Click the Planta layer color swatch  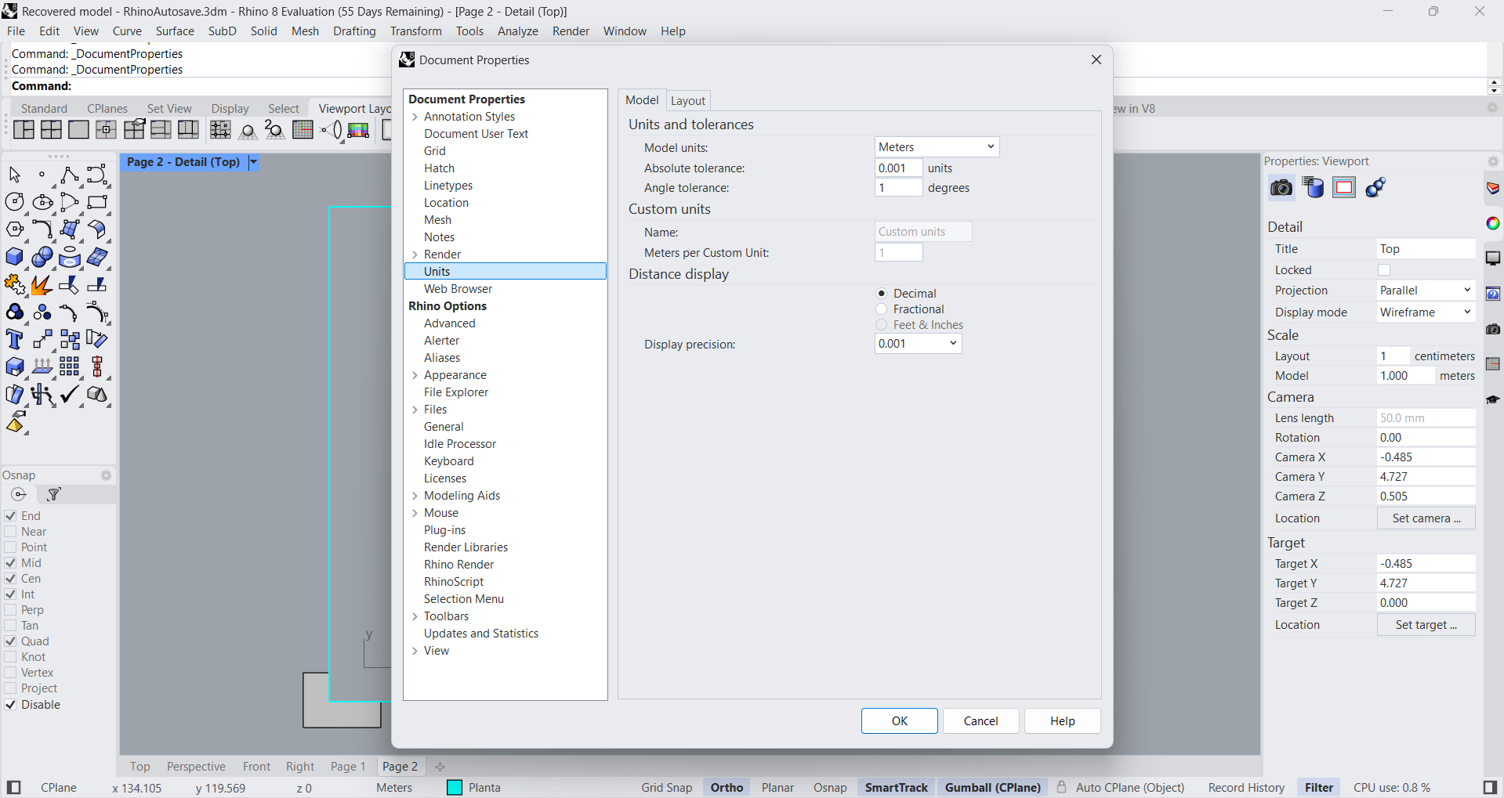[x=455, y=788]
